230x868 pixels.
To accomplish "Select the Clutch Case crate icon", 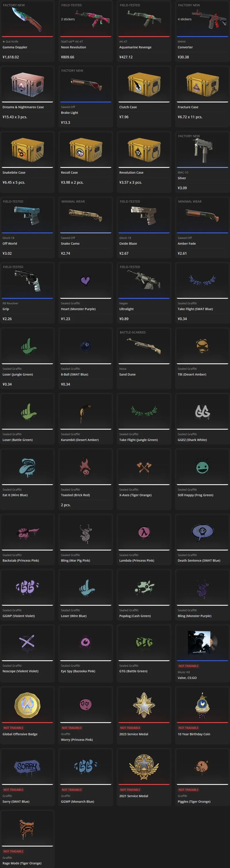I will pyautogui.click(x=144, y=85).
